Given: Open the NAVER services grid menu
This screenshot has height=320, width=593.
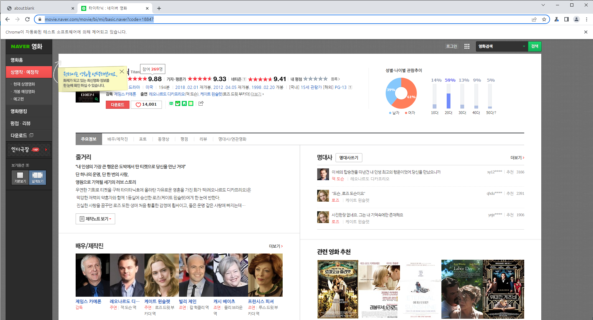Looking at the screenshot, I should click(x=467, y=46).
